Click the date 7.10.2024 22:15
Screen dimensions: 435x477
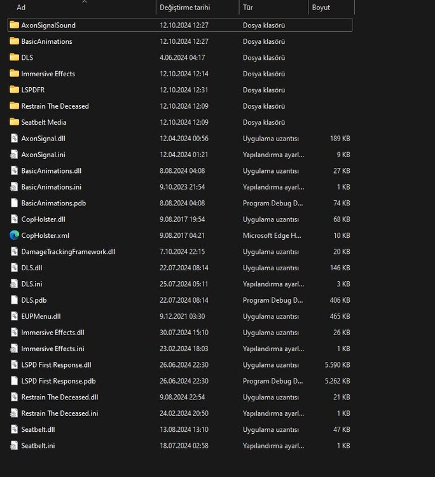[x=183, y=252]
